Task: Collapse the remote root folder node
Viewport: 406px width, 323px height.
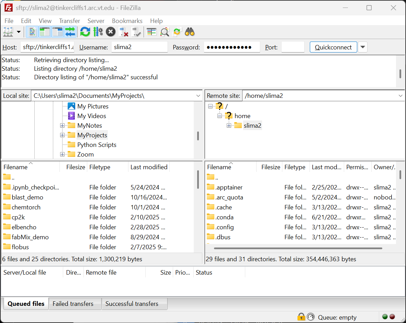Action: click(210, 106)
